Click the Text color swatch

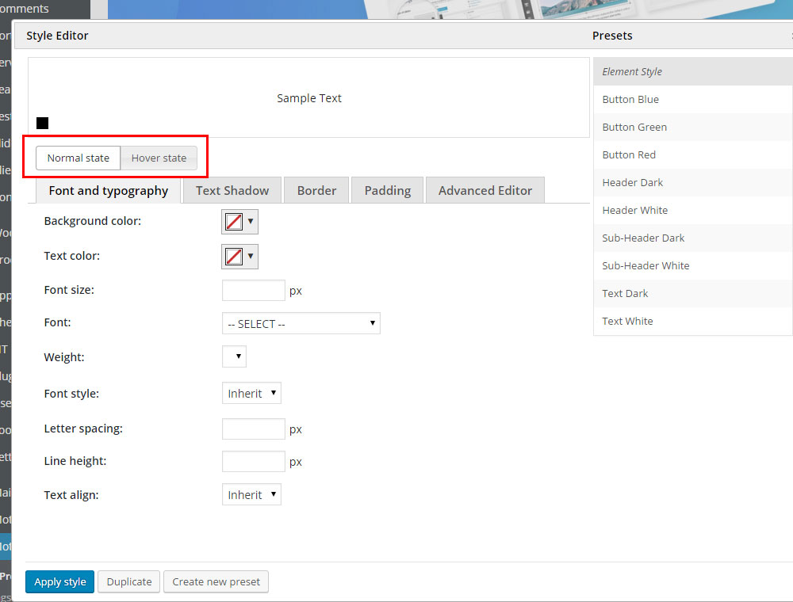click(234, 257)
